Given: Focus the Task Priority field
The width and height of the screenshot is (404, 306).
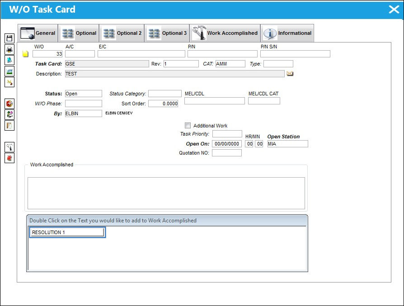Looking at the screenshot, I should [227, 134].
